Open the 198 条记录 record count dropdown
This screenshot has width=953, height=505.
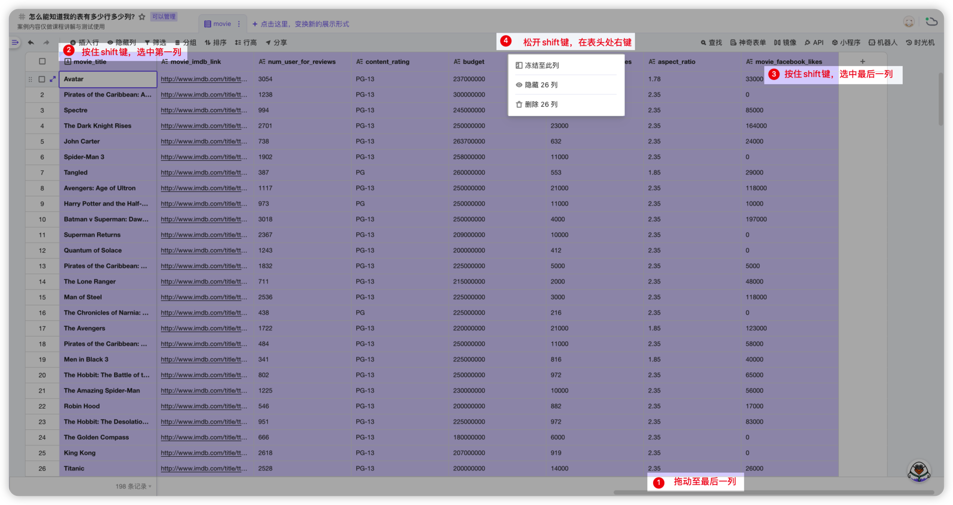tap(133, 486)
